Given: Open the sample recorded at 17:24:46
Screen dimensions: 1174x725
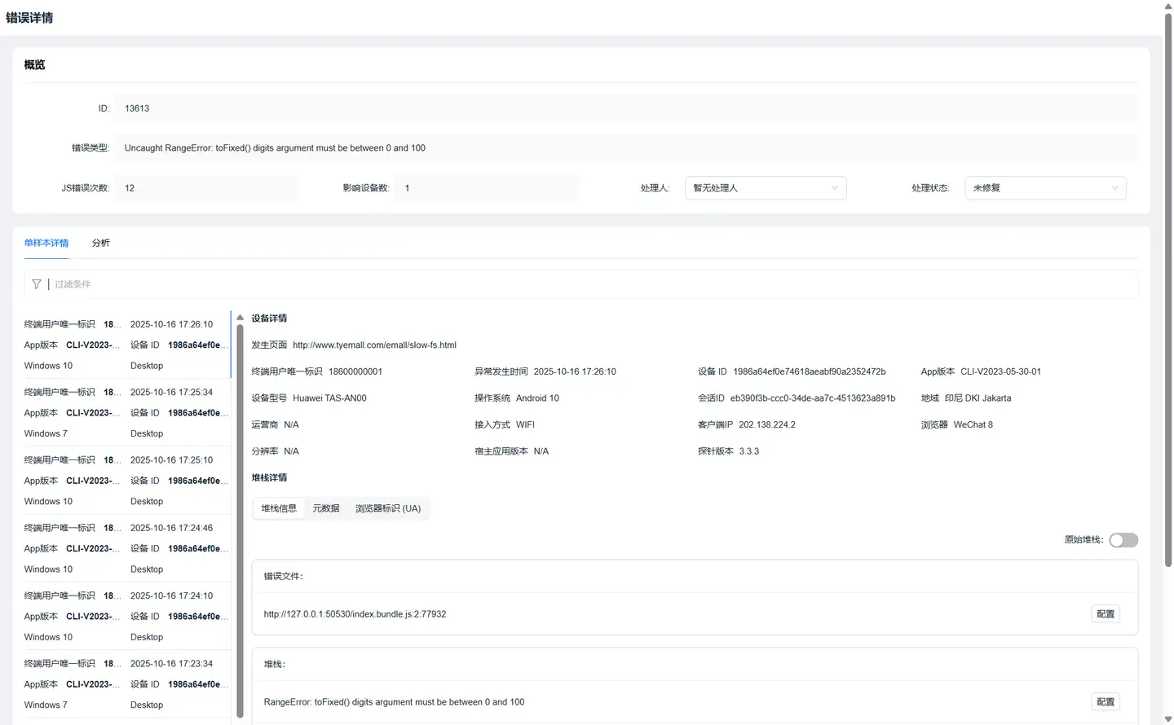Looking at the screenshot, I should coord(126,548).
